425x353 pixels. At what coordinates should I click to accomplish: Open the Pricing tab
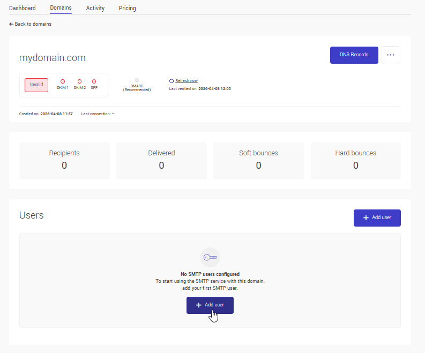[128, 8]
